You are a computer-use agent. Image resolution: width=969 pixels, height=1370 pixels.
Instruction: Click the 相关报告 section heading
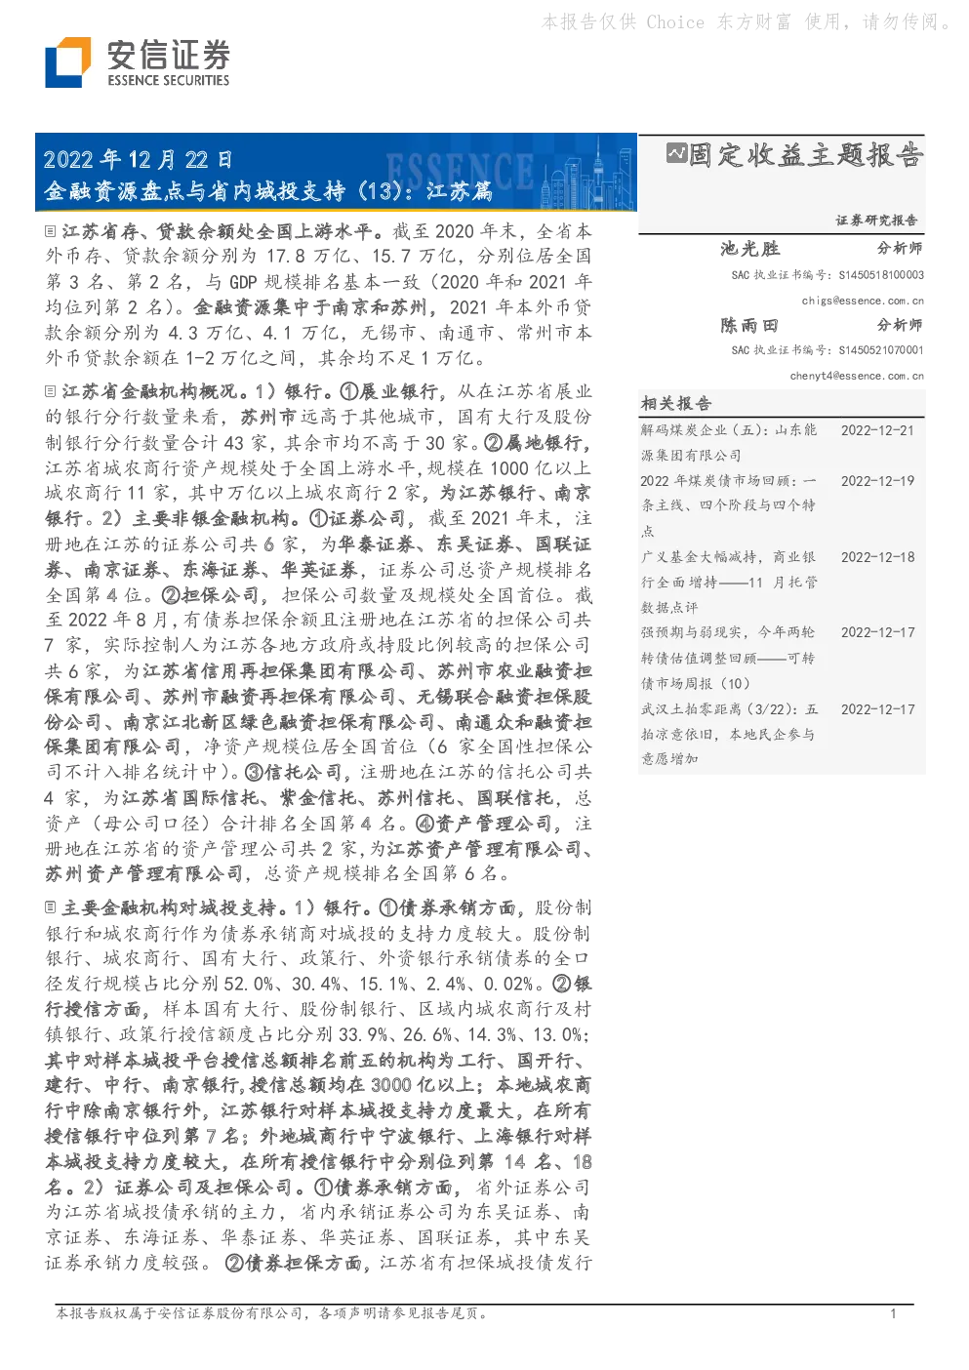(676, 403)
